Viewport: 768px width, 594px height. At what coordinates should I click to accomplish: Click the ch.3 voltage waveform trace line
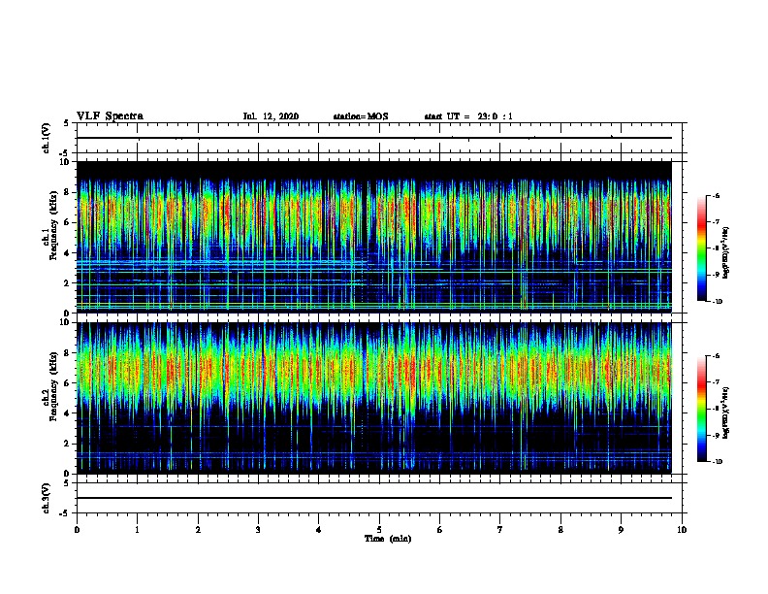pyautogui.click(x=373, y=498)
